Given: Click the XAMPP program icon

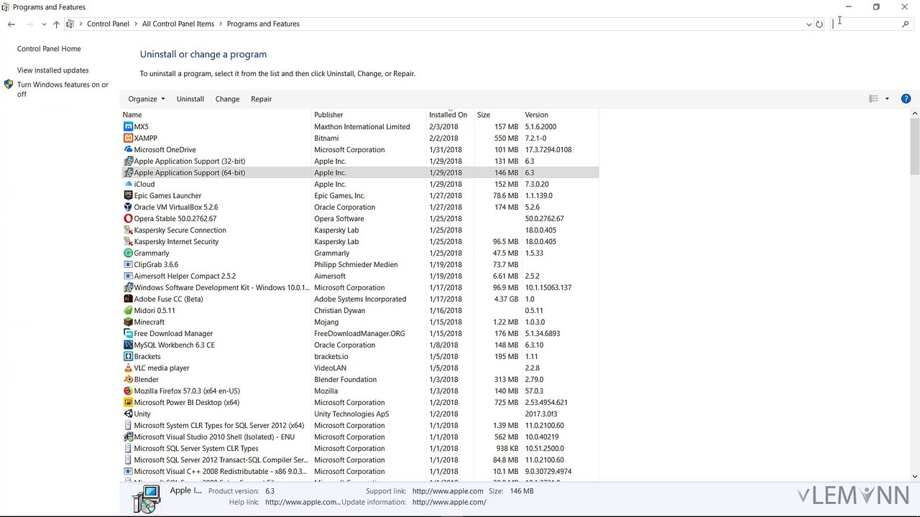Looking at the screenshot, I should [x=128, y=138].
